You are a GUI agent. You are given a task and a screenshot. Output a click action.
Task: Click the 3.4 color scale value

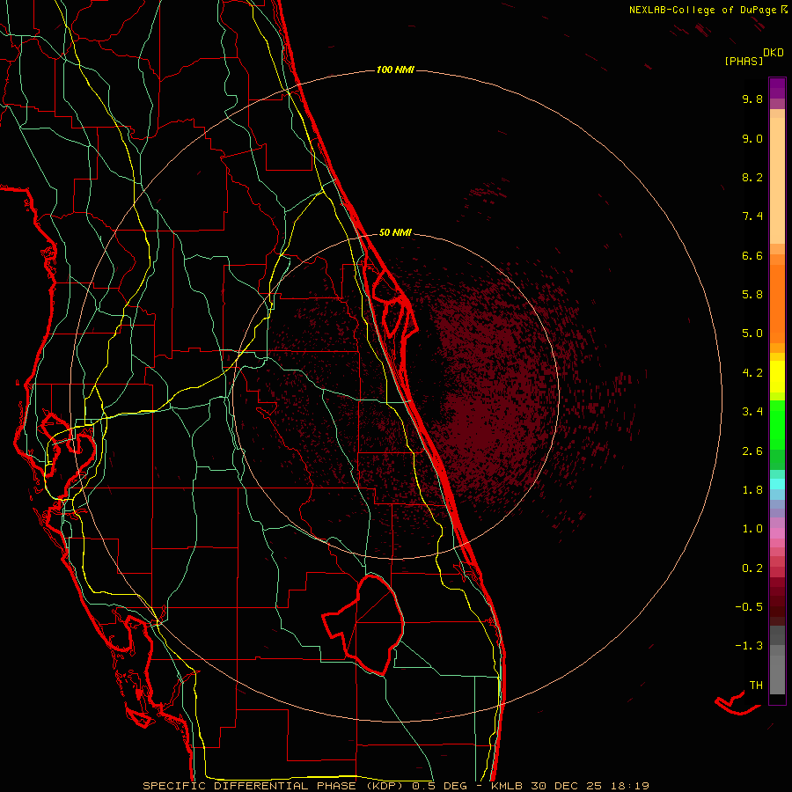tap(752, 412)
